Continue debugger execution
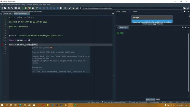190x107 pixels. (x=54, y=8)
